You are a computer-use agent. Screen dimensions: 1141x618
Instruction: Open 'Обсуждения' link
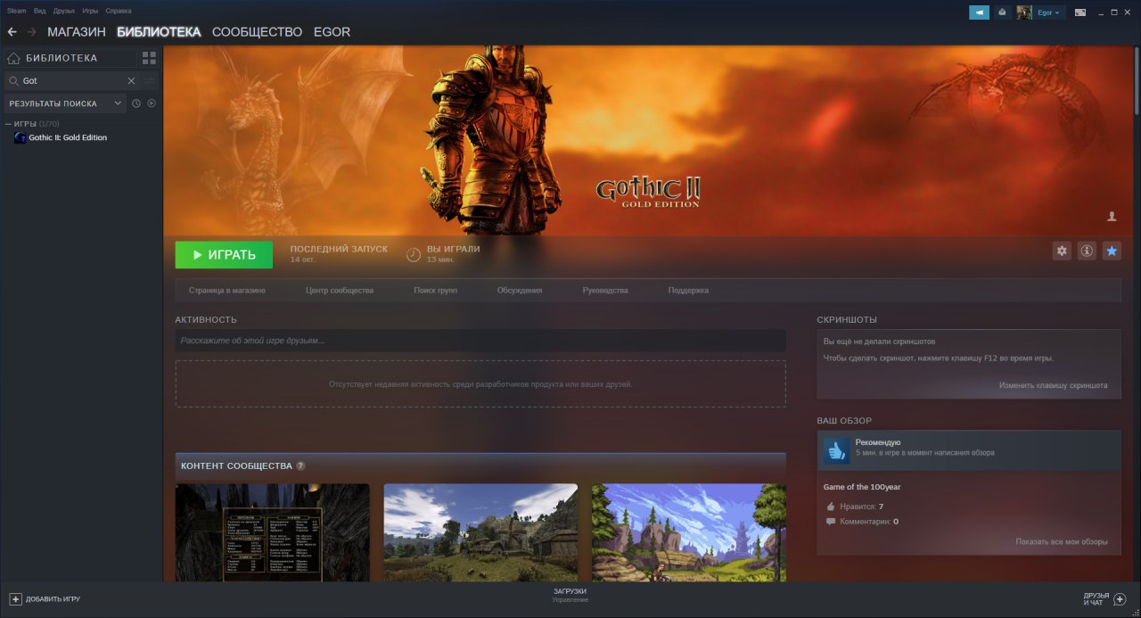point(520,291)
